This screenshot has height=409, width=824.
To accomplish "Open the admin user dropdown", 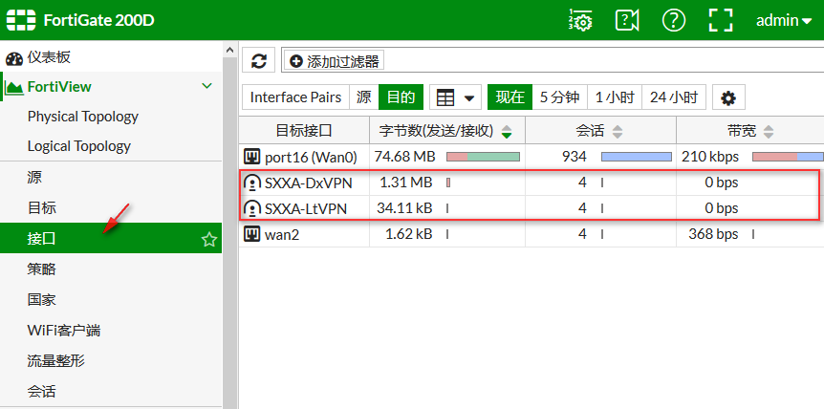I will click(x=784, y=20).
